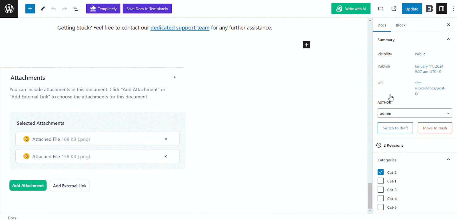Select the Docs breadcrumb in footer

[12, 218]
